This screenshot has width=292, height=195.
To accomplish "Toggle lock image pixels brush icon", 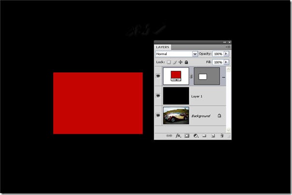I will [175, 62].
